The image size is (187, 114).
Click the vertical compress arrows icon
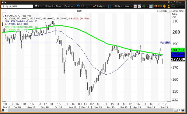169,6
